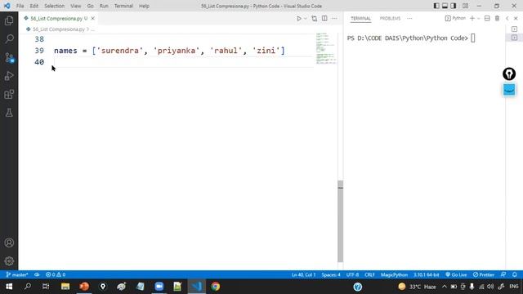Viewport: 523px width, 294px height.
Task: Show more panel tabs ellipsis
Action: pyautogui.click(x=409, y=19)
